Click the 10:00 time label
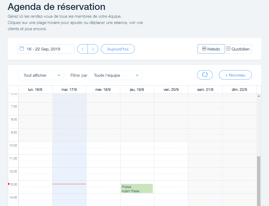This screenshot has height=206, width=269. (13, 145)
